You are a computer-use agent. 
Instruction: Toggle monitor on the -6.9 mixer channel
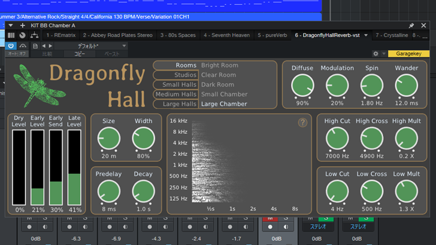[x=125, y=227]
